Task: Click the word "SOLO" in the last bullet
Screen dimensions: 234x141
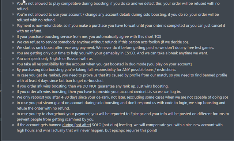Action: [x=97, y=125]
